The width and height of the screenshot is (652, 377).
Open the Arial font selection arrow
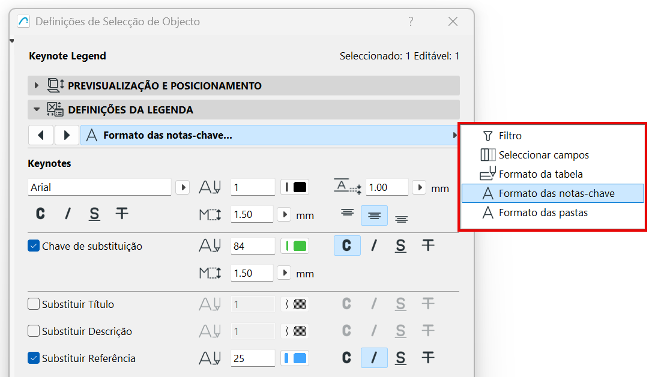[183, 187]
